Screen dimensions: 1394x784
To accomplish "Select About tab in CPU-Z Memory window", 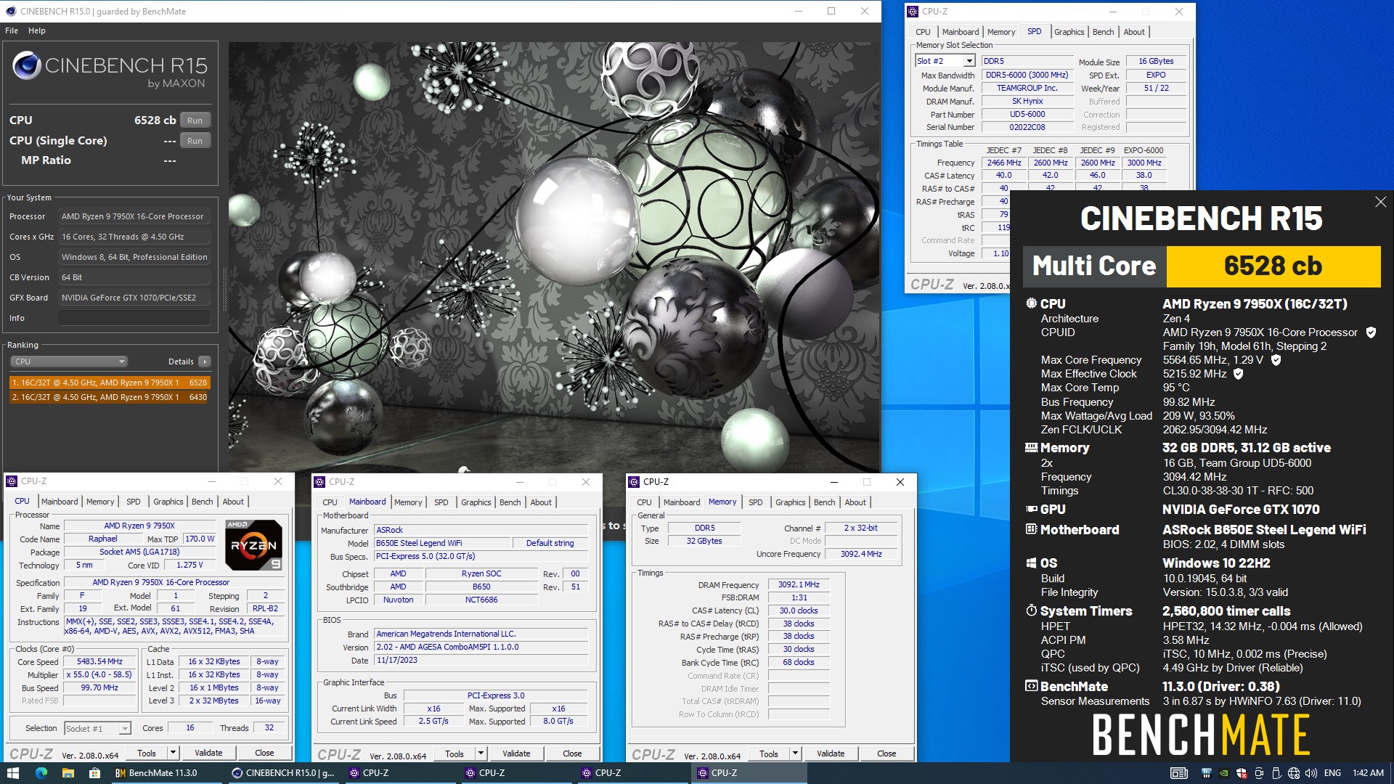I will [855, 502].
